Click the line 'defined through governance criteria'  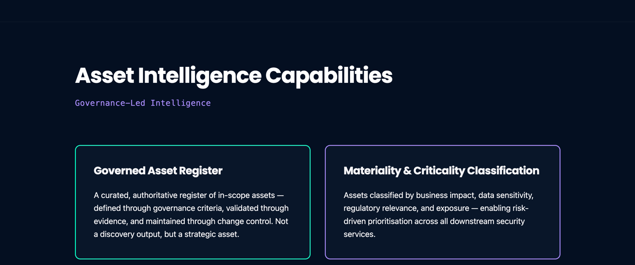pos(191,208)
